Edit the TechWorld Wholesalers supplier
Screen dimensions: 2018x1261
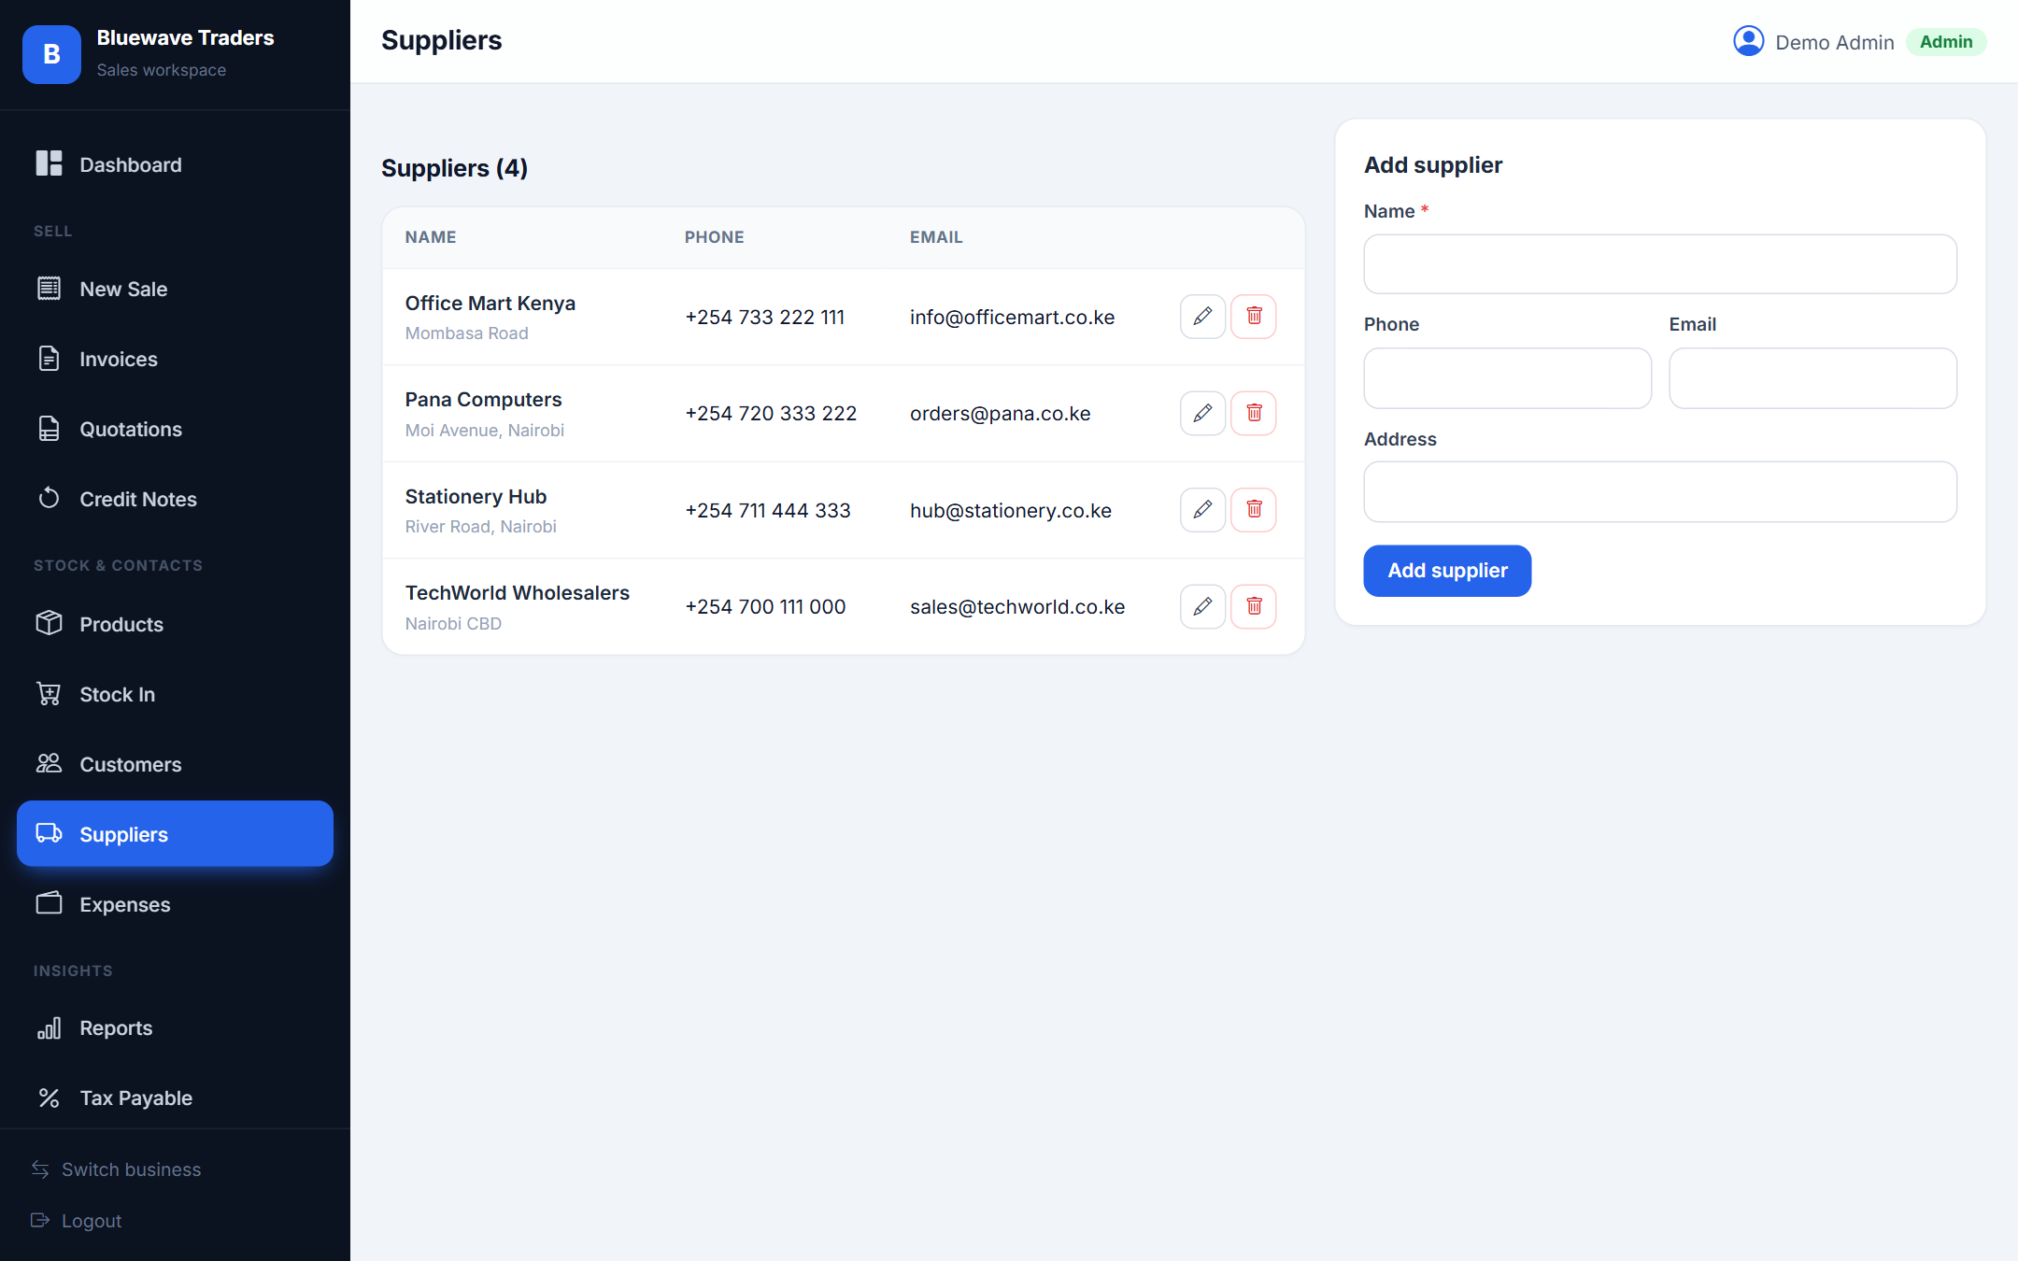coord(1202,606)
